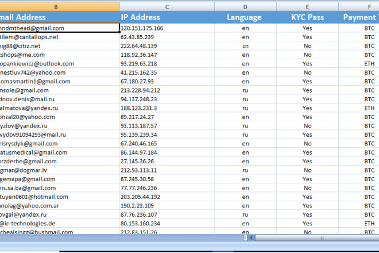Click the horizontal scrollbar thumb
Viewport: 379px width, 253px height.
point(317,238)
